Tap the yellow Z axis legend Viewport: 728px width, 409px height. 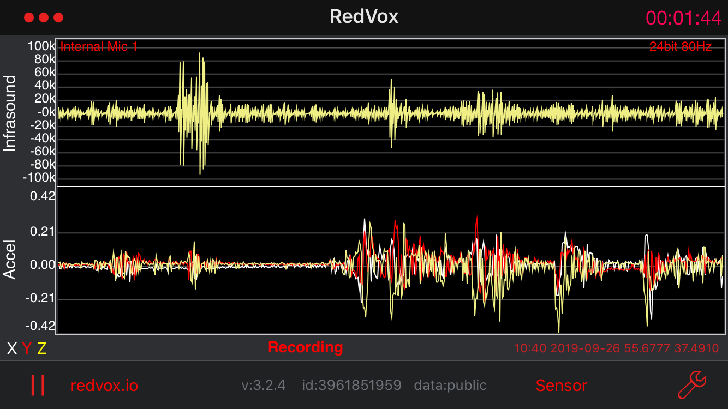click(41, 348)
